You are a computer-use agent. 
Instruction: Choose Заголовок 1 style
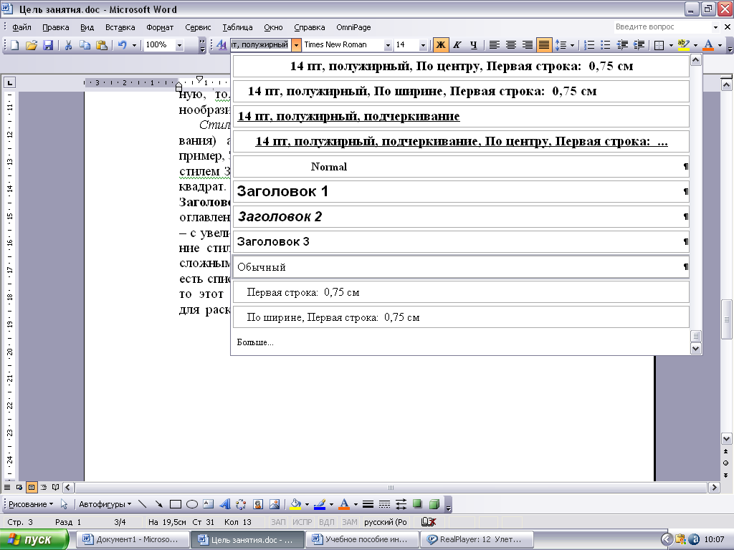tap(461, 192)
